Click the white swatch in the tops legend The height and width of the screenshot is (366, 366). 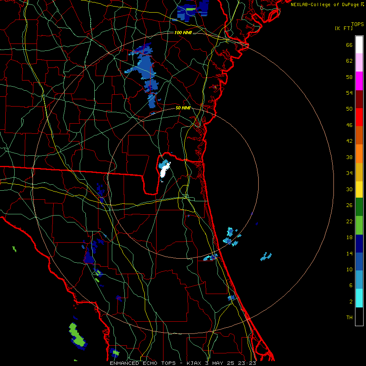pos(359,45)
